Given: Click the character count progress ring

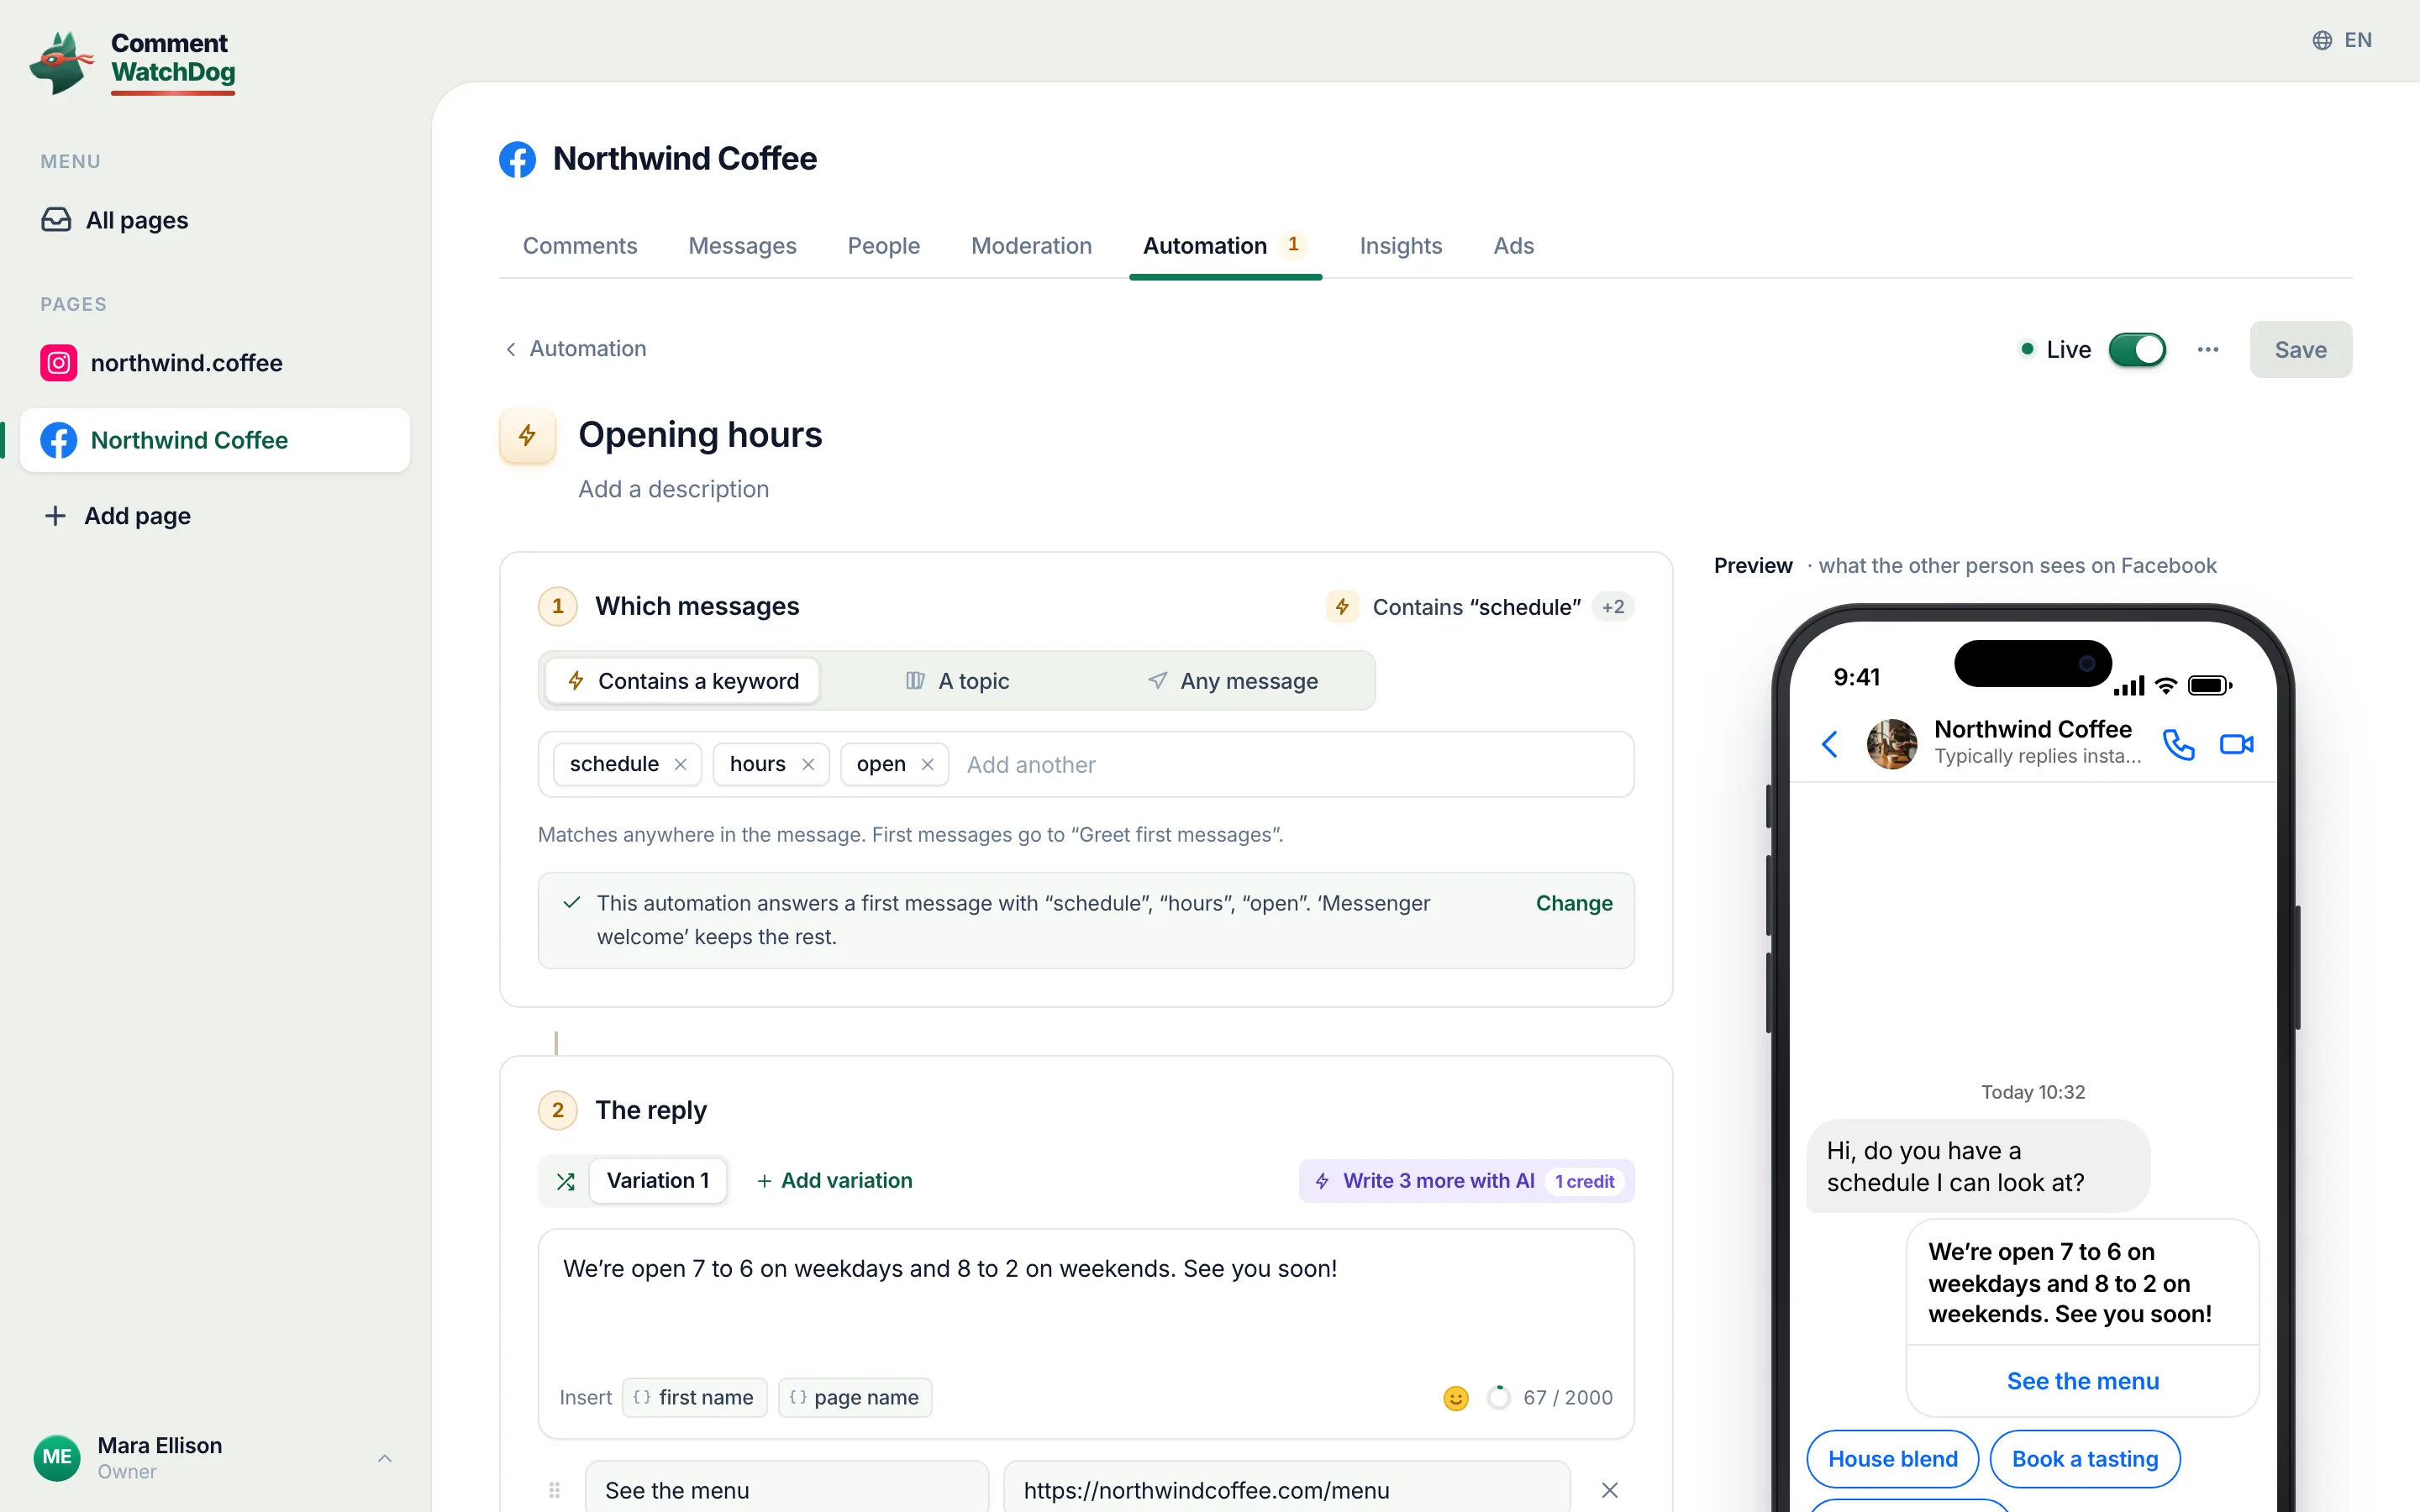Looking at the screenshot, I should point(1498,1398).
